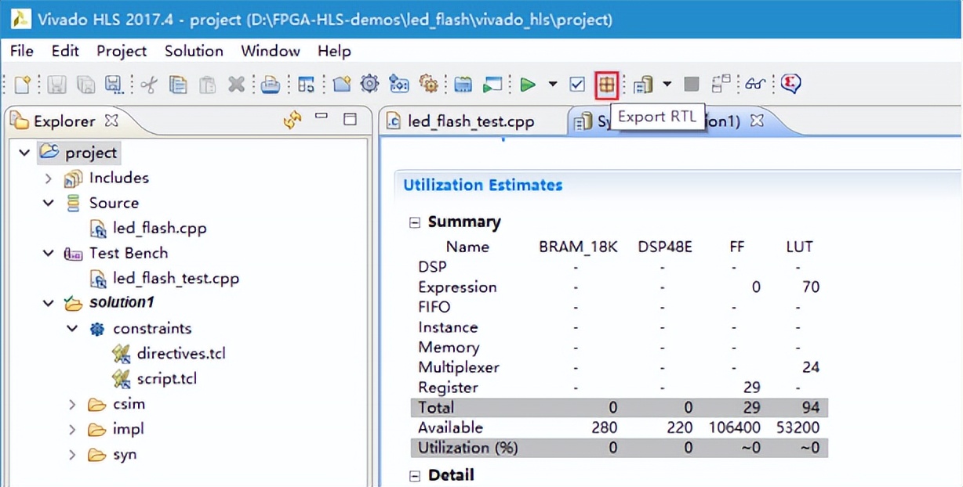Click the Save (single floppy) toolbar icon
The width and height of the screenshot is (963, 487).
coord(57,84)
